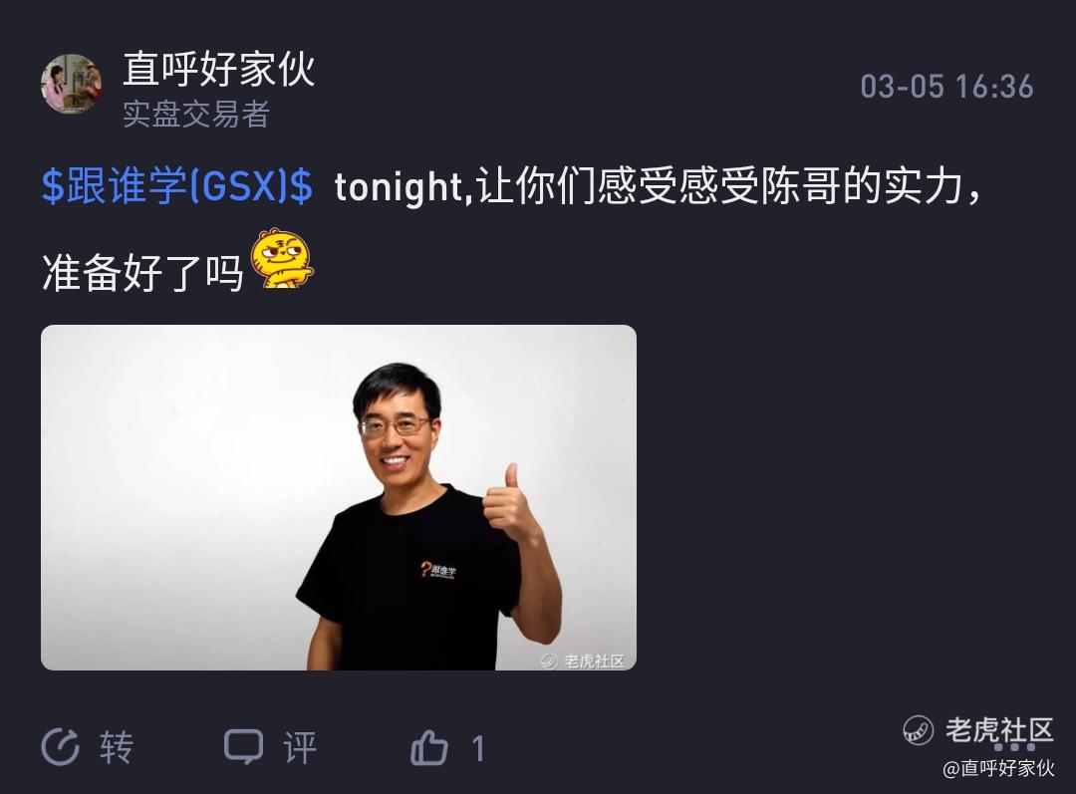Select the 实盘交易者 badge under the username

pos(196,114)
